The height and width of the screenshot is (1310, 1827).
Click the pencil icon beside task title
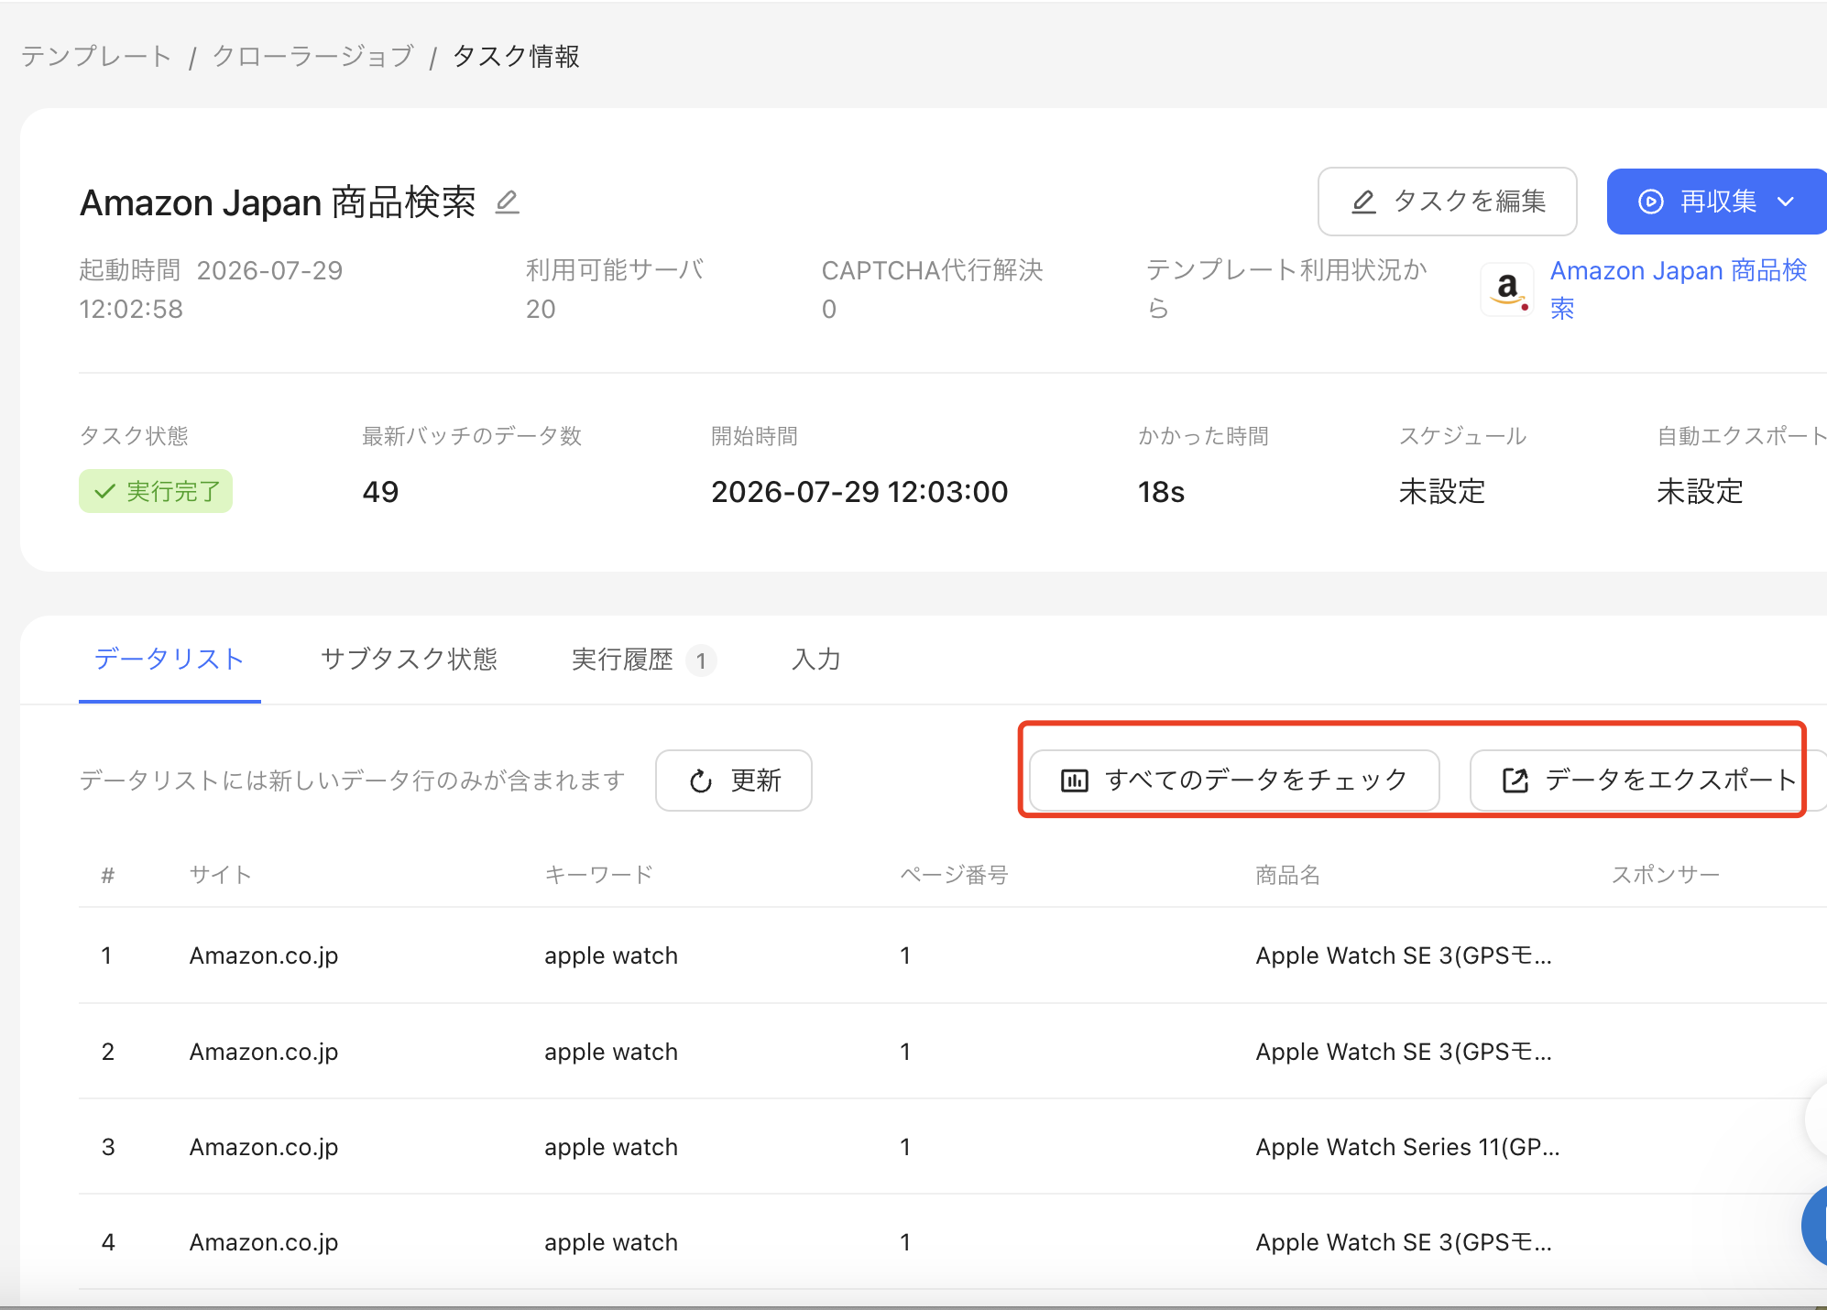coord(507,202)
